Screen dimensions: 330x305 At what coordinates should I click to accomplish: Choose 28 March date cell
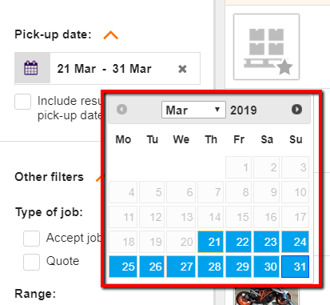[210, 267]
